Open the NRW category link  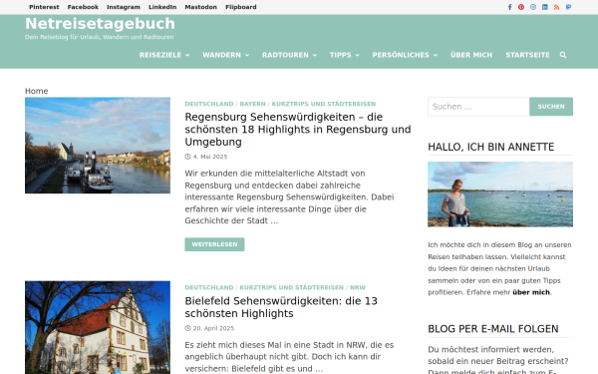(358, 287)
